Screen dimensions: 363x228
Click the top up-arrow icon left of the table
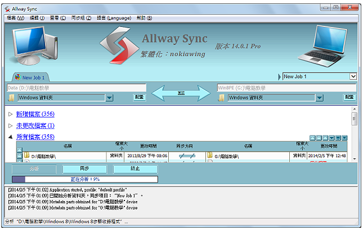(20, 150)
